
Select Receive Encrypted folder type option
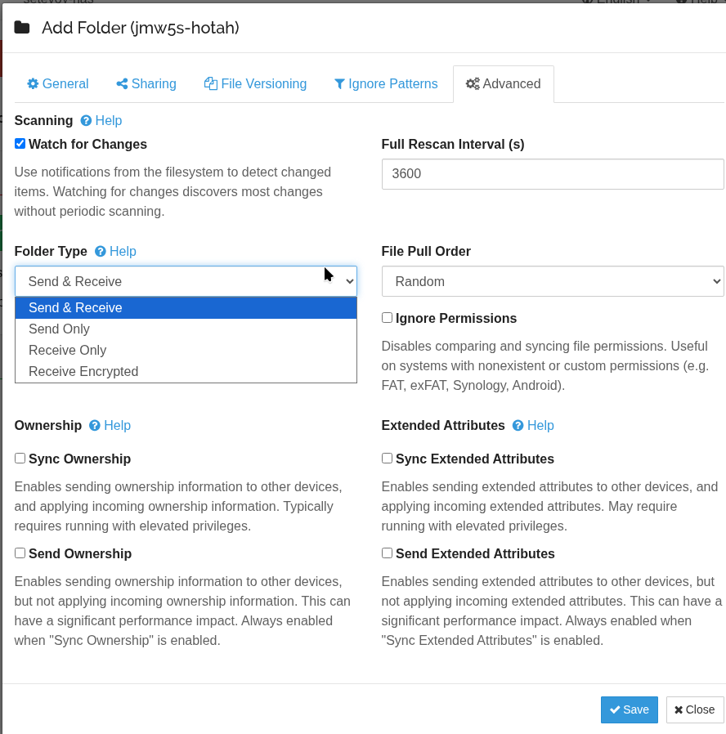pyautogui.click(x=83, y=371)
